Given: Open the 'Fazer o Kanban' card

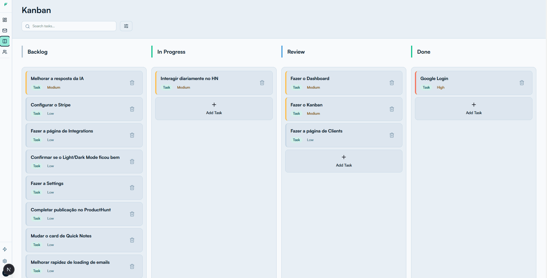Looking at the screenshot, I should coord(344,109).
